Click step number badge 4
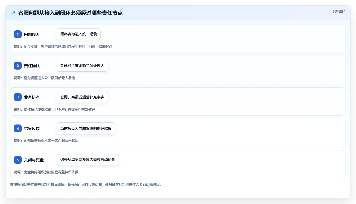 pyautogui.click(x=18, y=128)
